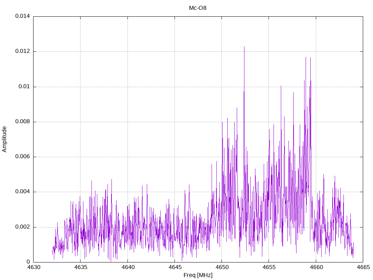Click the 4630 x-axis tick label
373x280 pixels.
coord(34,267)
